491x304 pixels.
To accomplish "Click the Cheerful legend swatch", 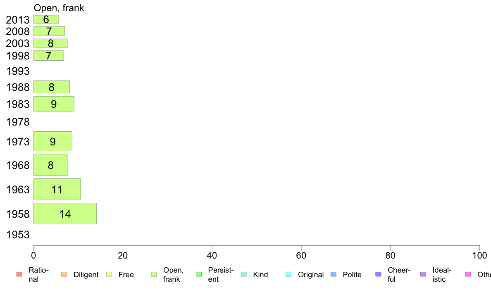I will 378,274.
